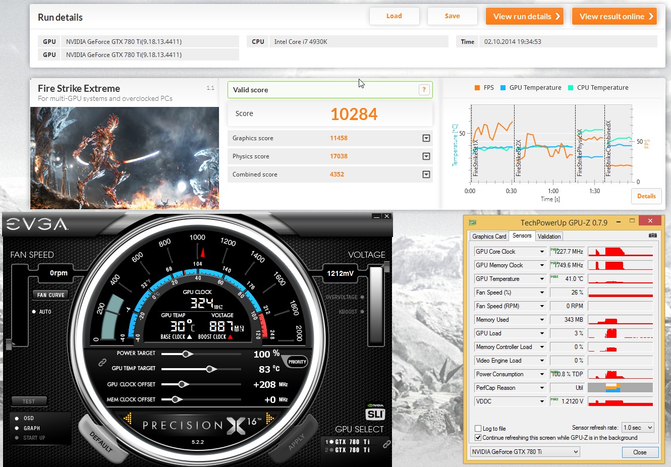Open the GPU Memory Clock sensor dropdown

coord(542,265)
